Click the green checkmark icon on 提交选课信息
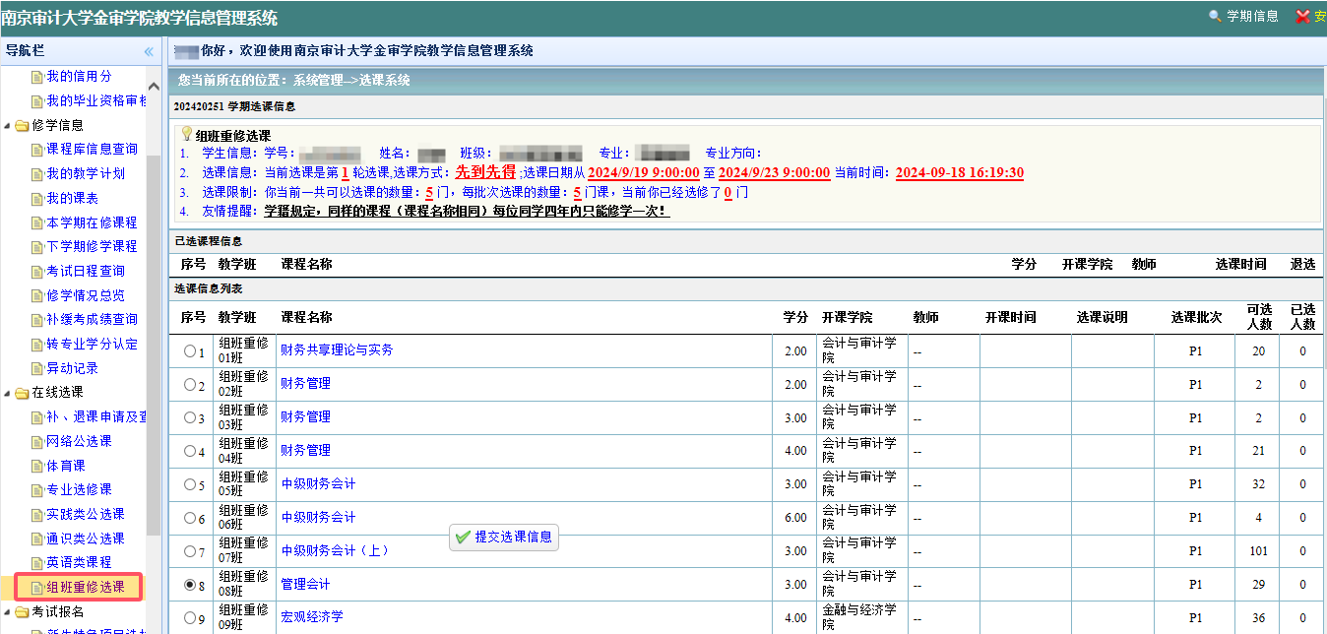1327x634 pixels. click(463, 538)
